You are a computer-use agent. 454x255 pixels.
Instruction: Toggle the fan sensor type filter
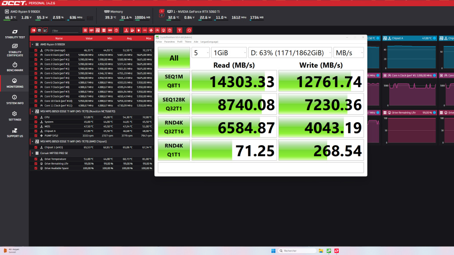(x=151, y=31)
